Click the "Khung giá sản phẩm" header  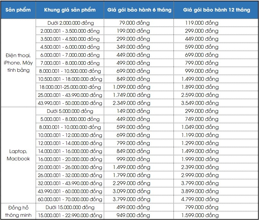(x=70, y=10)
